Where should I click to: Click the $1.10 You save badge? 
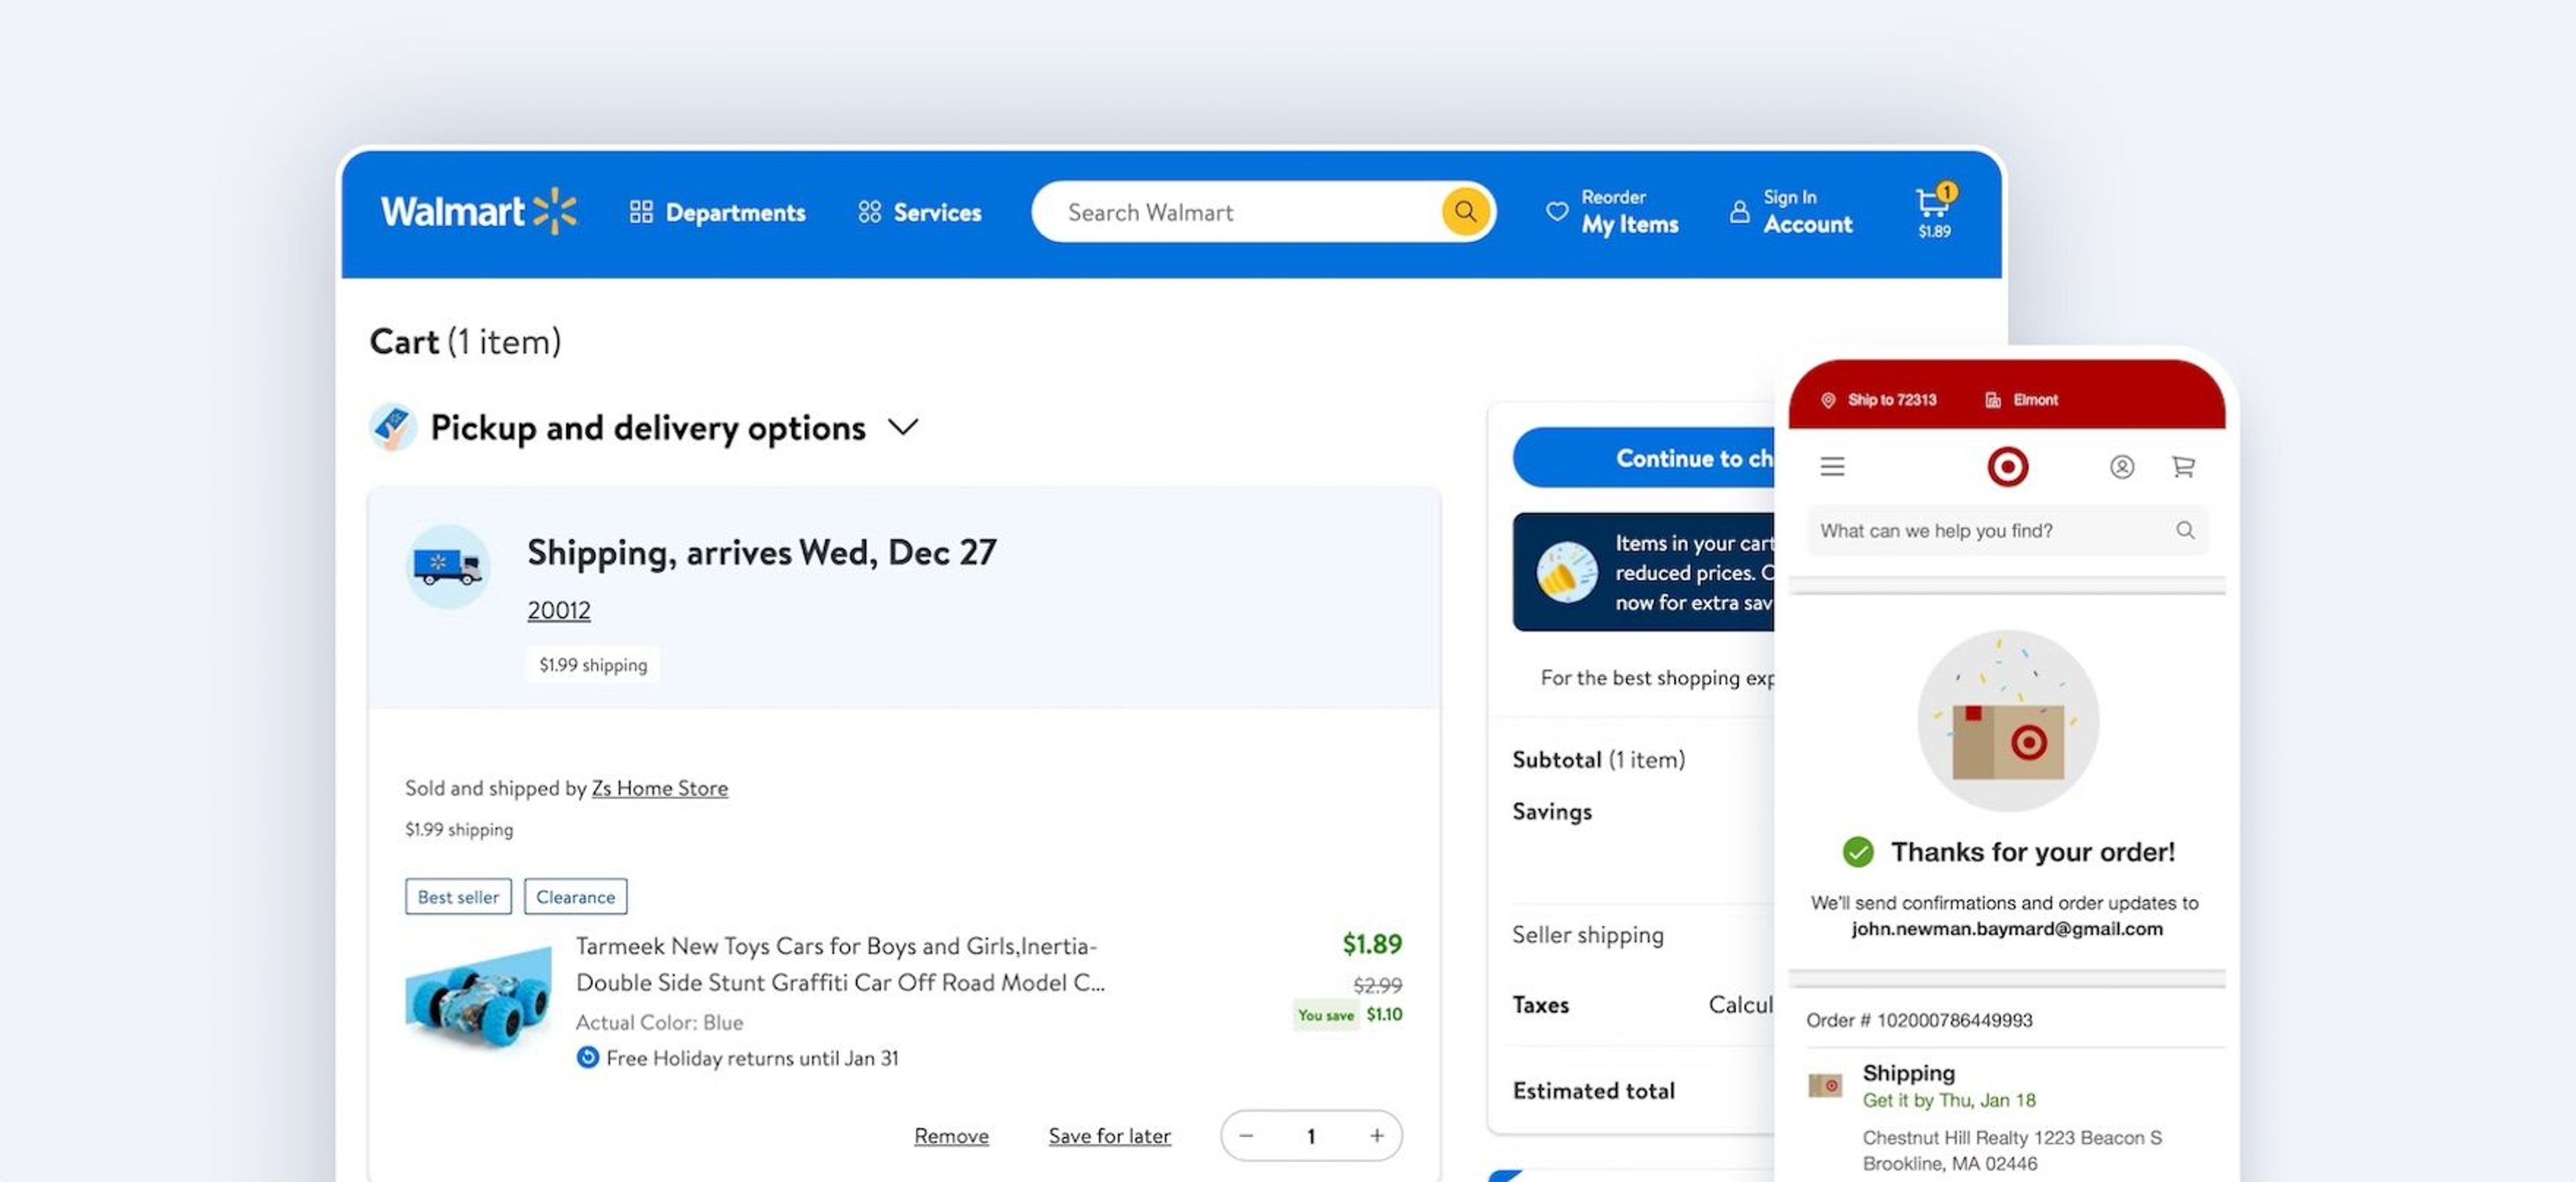(1349, 1015)
